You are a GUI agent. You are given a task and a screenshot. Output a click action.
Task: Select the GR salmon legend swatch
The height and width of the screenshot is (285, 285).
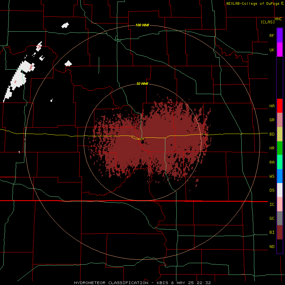[x=280, y=120]
